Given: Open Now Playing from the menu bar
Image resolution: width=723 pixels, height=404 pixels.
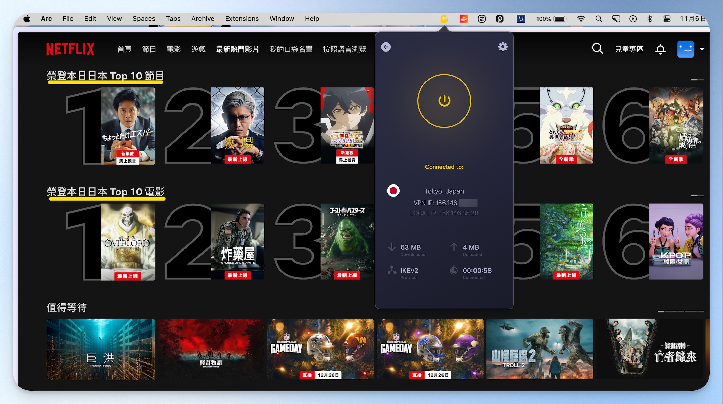Looking at the screenshot, I should click(633, 19).
